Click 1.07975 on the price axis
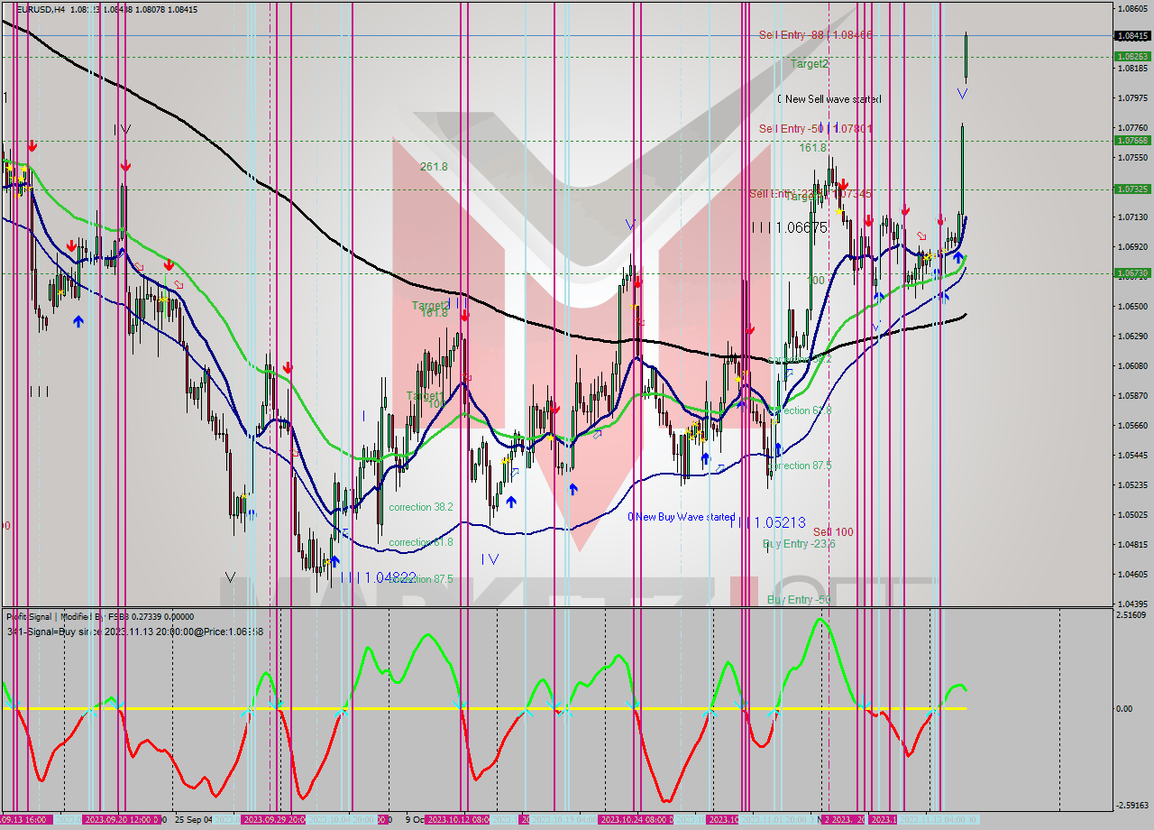This screenshot has width=1154, height=830. [x=1131, y=97]
